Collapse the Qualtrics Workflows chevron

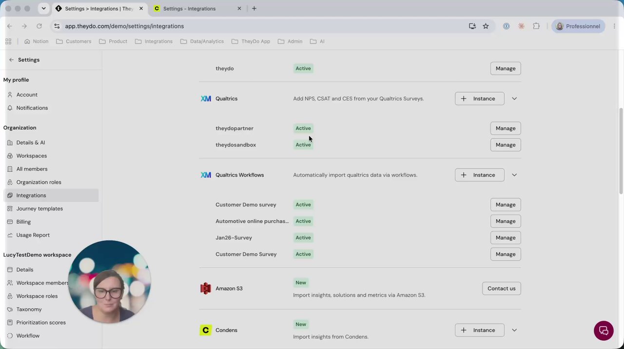point(514,175)
